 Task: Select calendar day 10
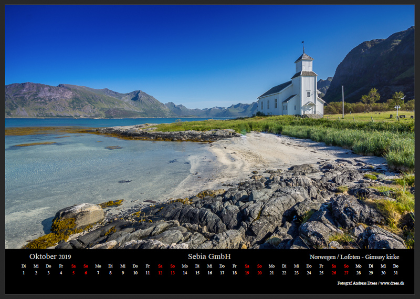coord(135,273)
